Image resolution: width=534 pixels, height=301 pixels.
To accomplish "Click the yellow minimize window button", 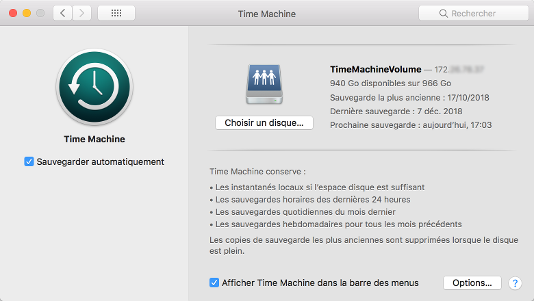I will (27, 13).
